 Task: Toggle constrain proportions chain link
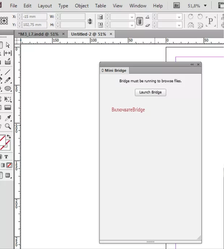point(140,21)
